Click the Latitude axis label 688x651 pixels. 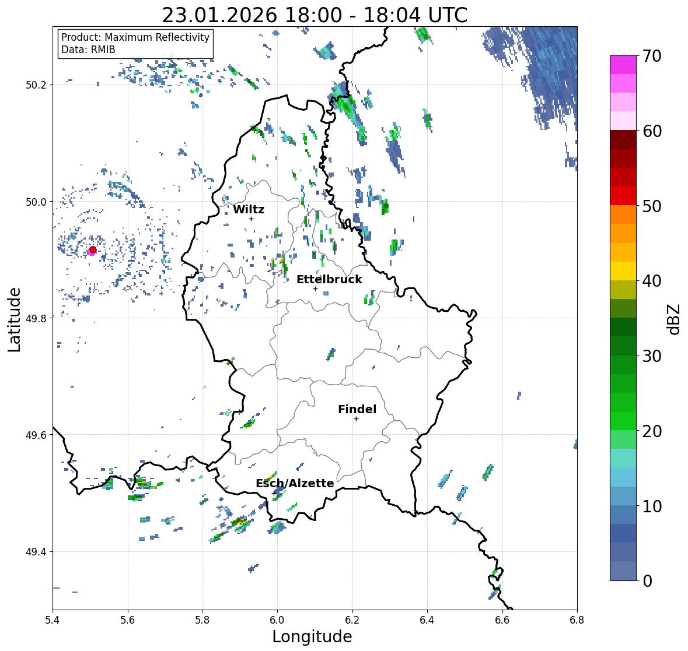pos(14,319)
